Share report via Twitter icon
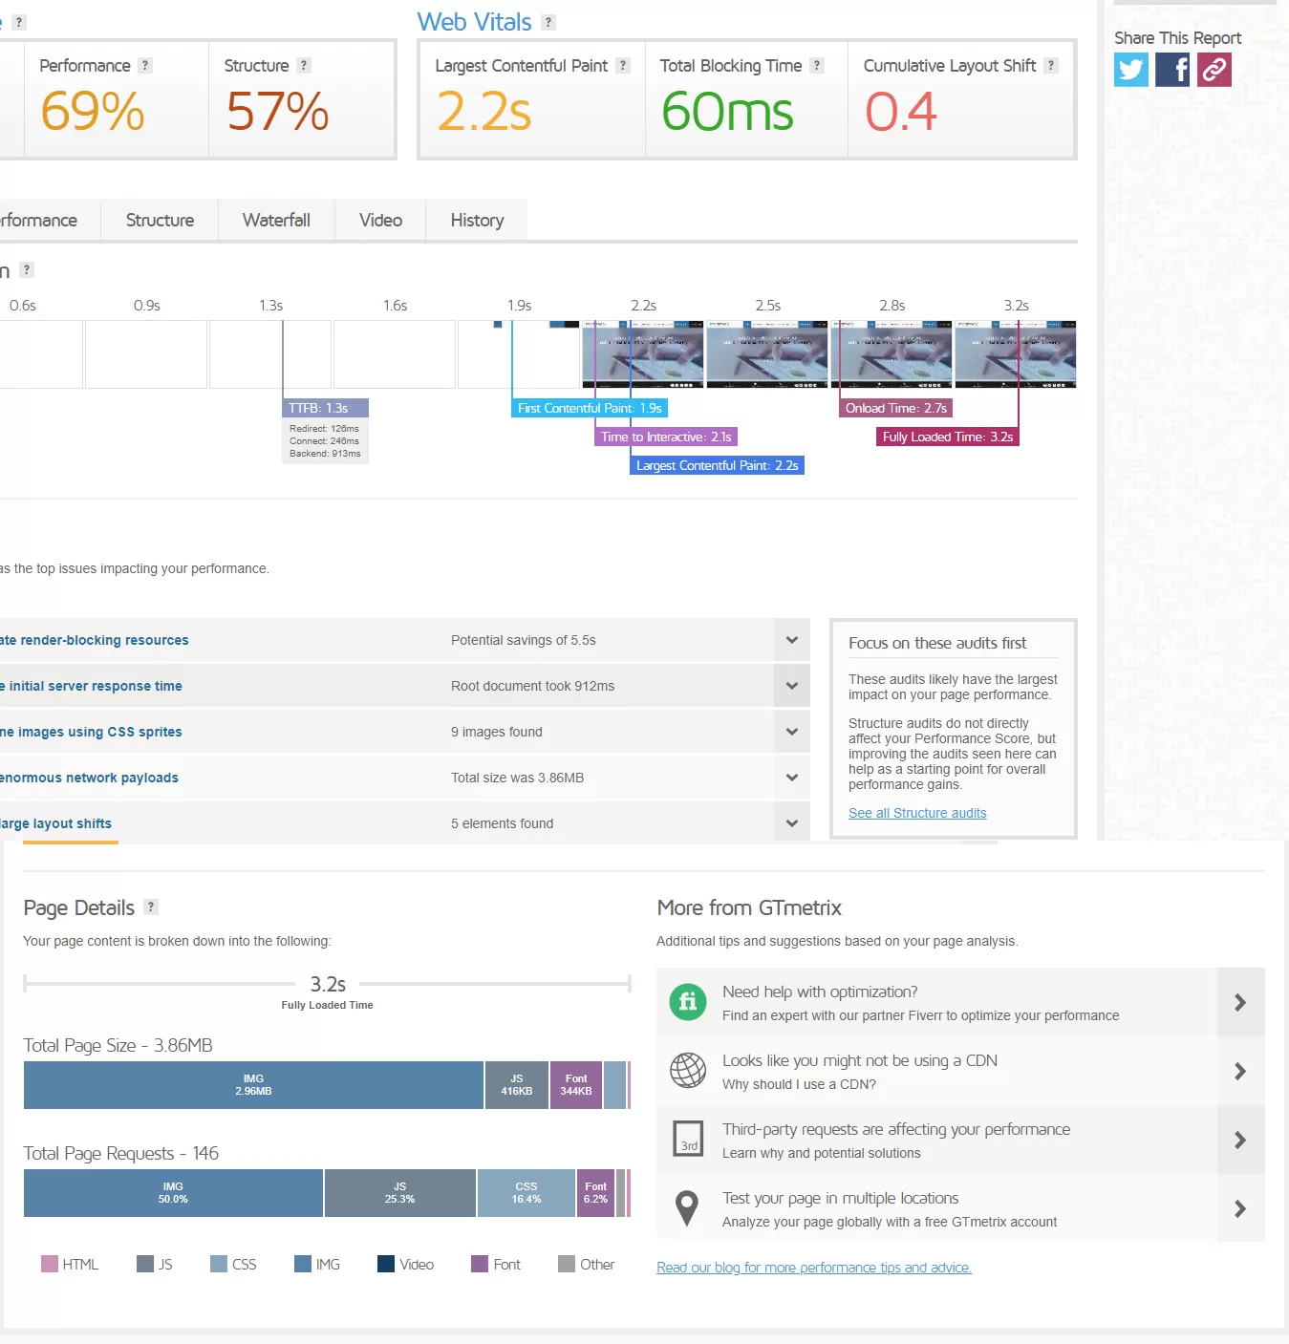Screen dimensions: 1289x1344 tap(1131, 70)
